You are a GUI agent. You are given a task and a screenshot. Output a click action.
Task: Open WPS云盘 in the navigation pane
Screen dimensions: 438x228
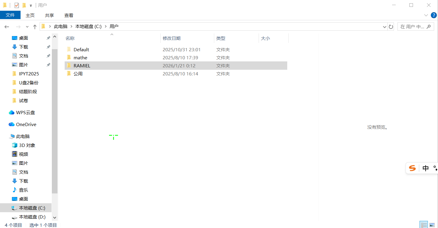26,112
